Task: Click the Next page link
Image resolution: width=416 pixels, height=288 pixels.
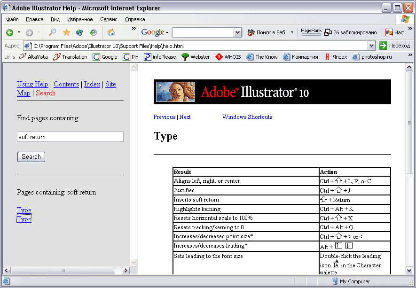Action: pos(185,117)
